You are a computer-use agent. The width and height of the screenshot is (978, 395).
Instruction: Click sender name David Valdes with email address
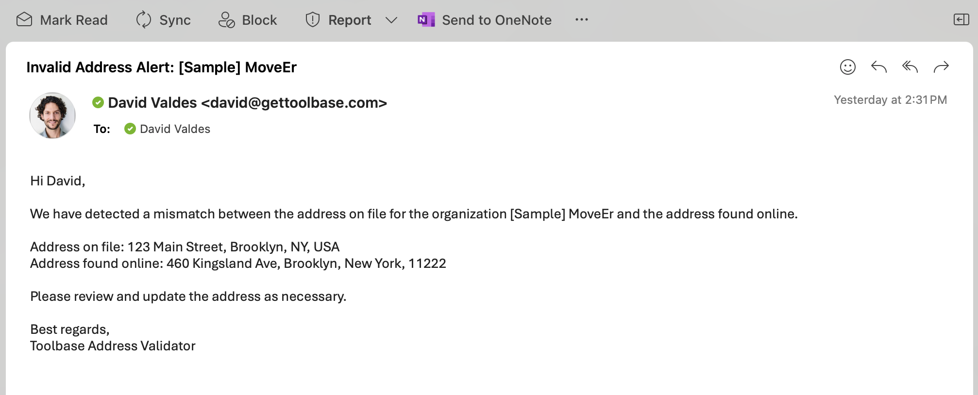coord(247,103)
